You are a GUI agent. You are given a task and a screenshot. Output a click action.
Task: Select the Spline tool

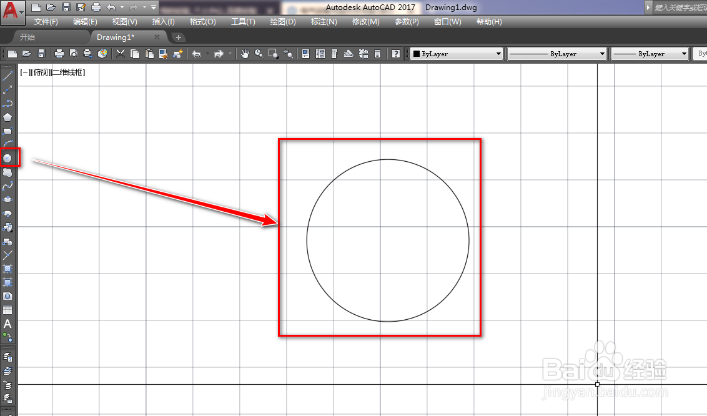[7, 186]
